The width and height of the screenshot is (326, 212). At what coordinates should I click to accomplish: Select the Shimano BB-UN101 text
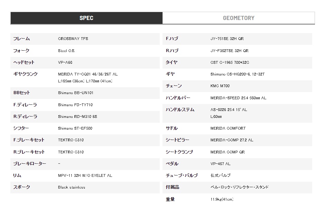click(x=76, y=93)
